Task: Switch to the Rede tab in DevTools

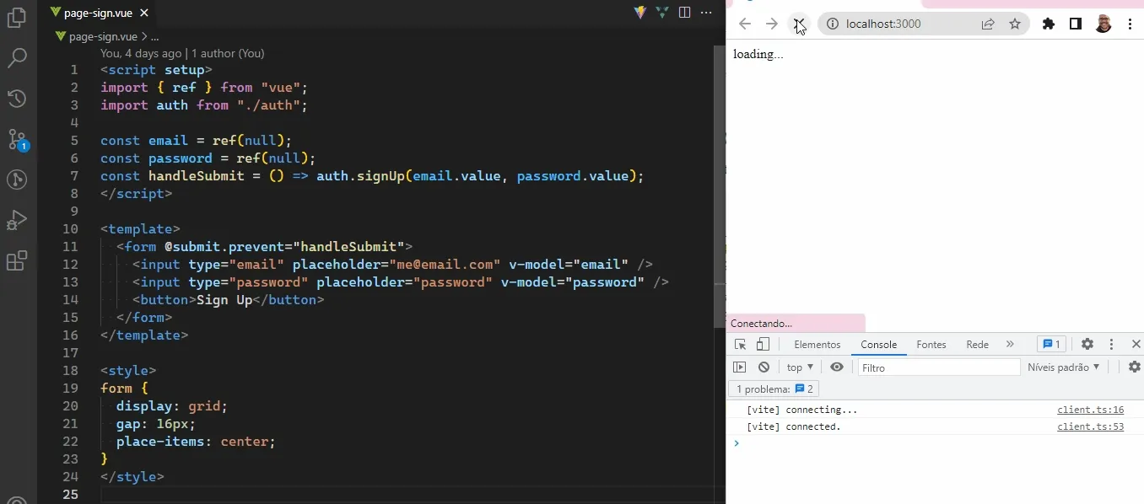Action: tap(976, 344)
